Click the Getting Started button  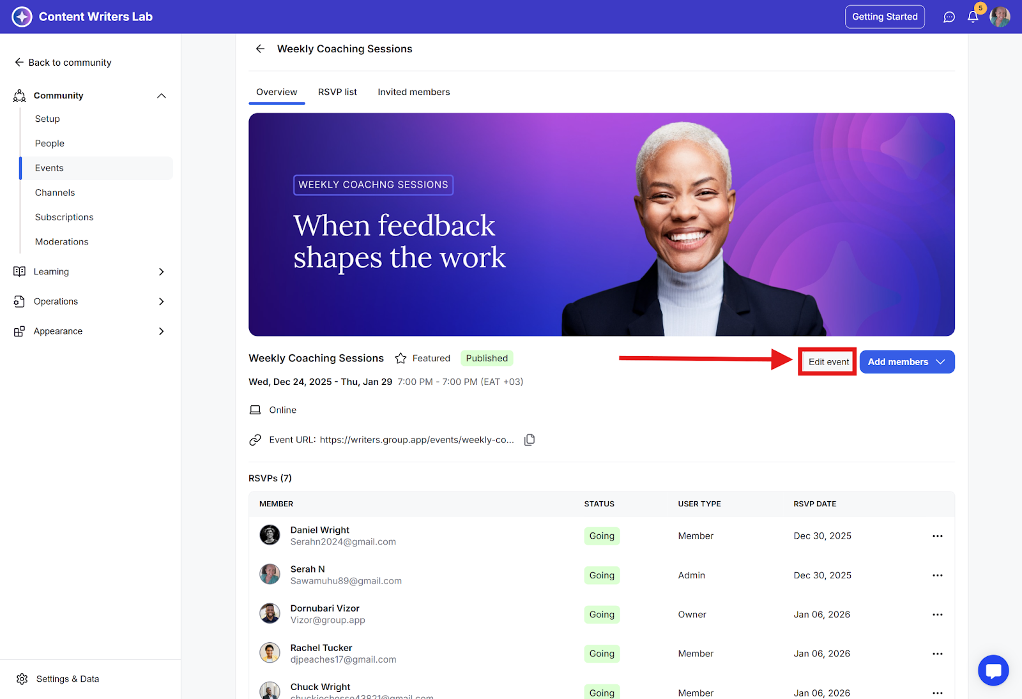coord(885,17)
